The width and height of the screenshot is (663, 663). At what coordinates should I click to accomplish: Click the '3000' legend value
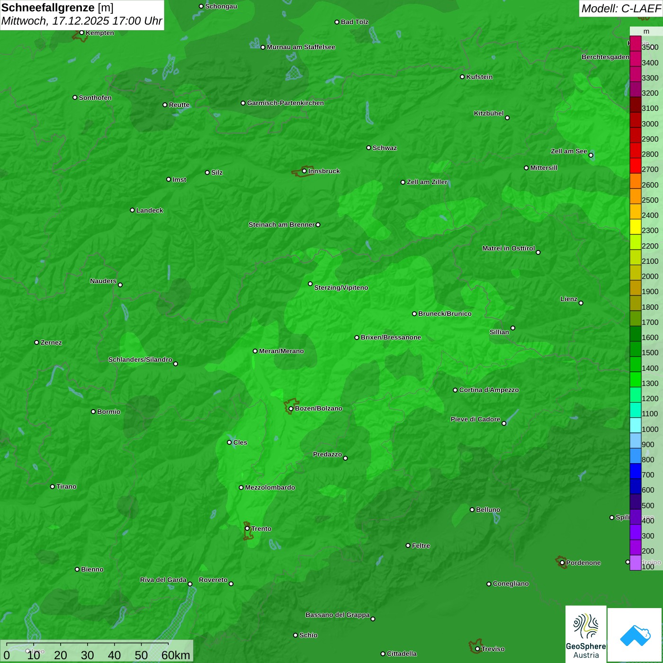tap(650, 124)
